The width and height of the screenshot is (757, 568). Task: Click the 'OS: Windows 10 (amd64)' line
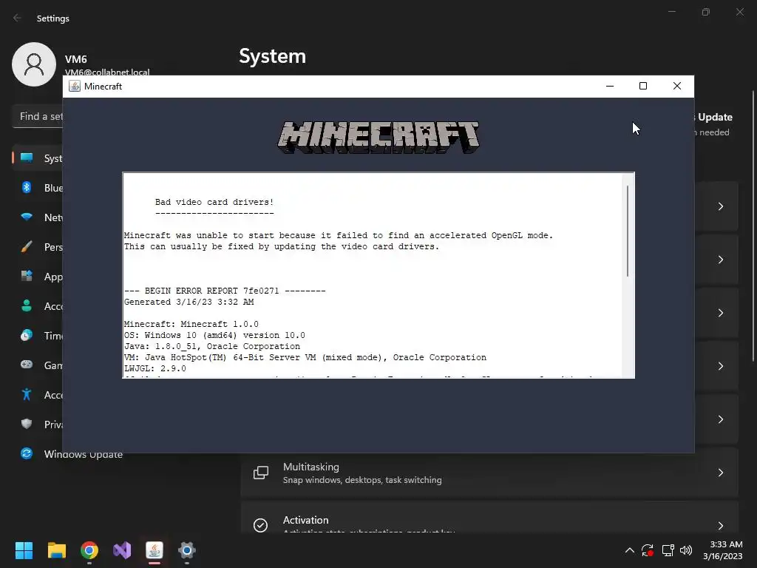point(214,335)
